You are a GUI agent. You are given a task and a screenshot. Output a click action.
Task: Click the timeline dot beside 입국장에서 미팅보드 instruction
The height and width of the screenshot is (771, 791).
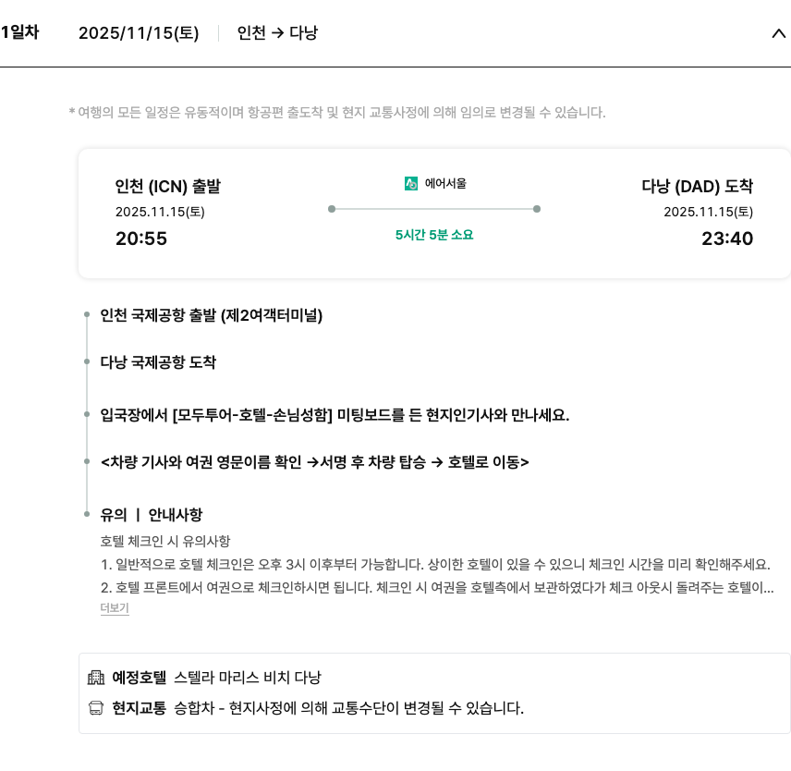point(87,414)
